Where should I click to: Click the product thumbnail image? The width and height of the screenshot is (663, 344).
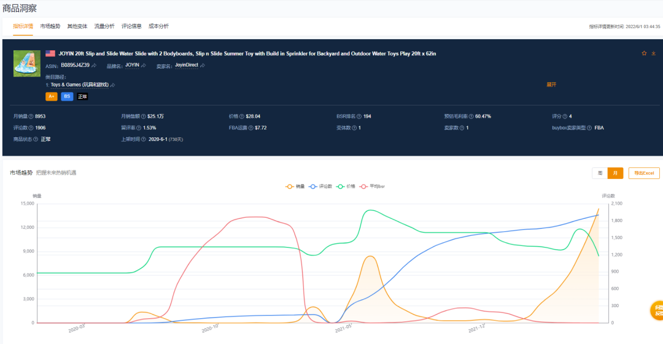tap(27, 63)
